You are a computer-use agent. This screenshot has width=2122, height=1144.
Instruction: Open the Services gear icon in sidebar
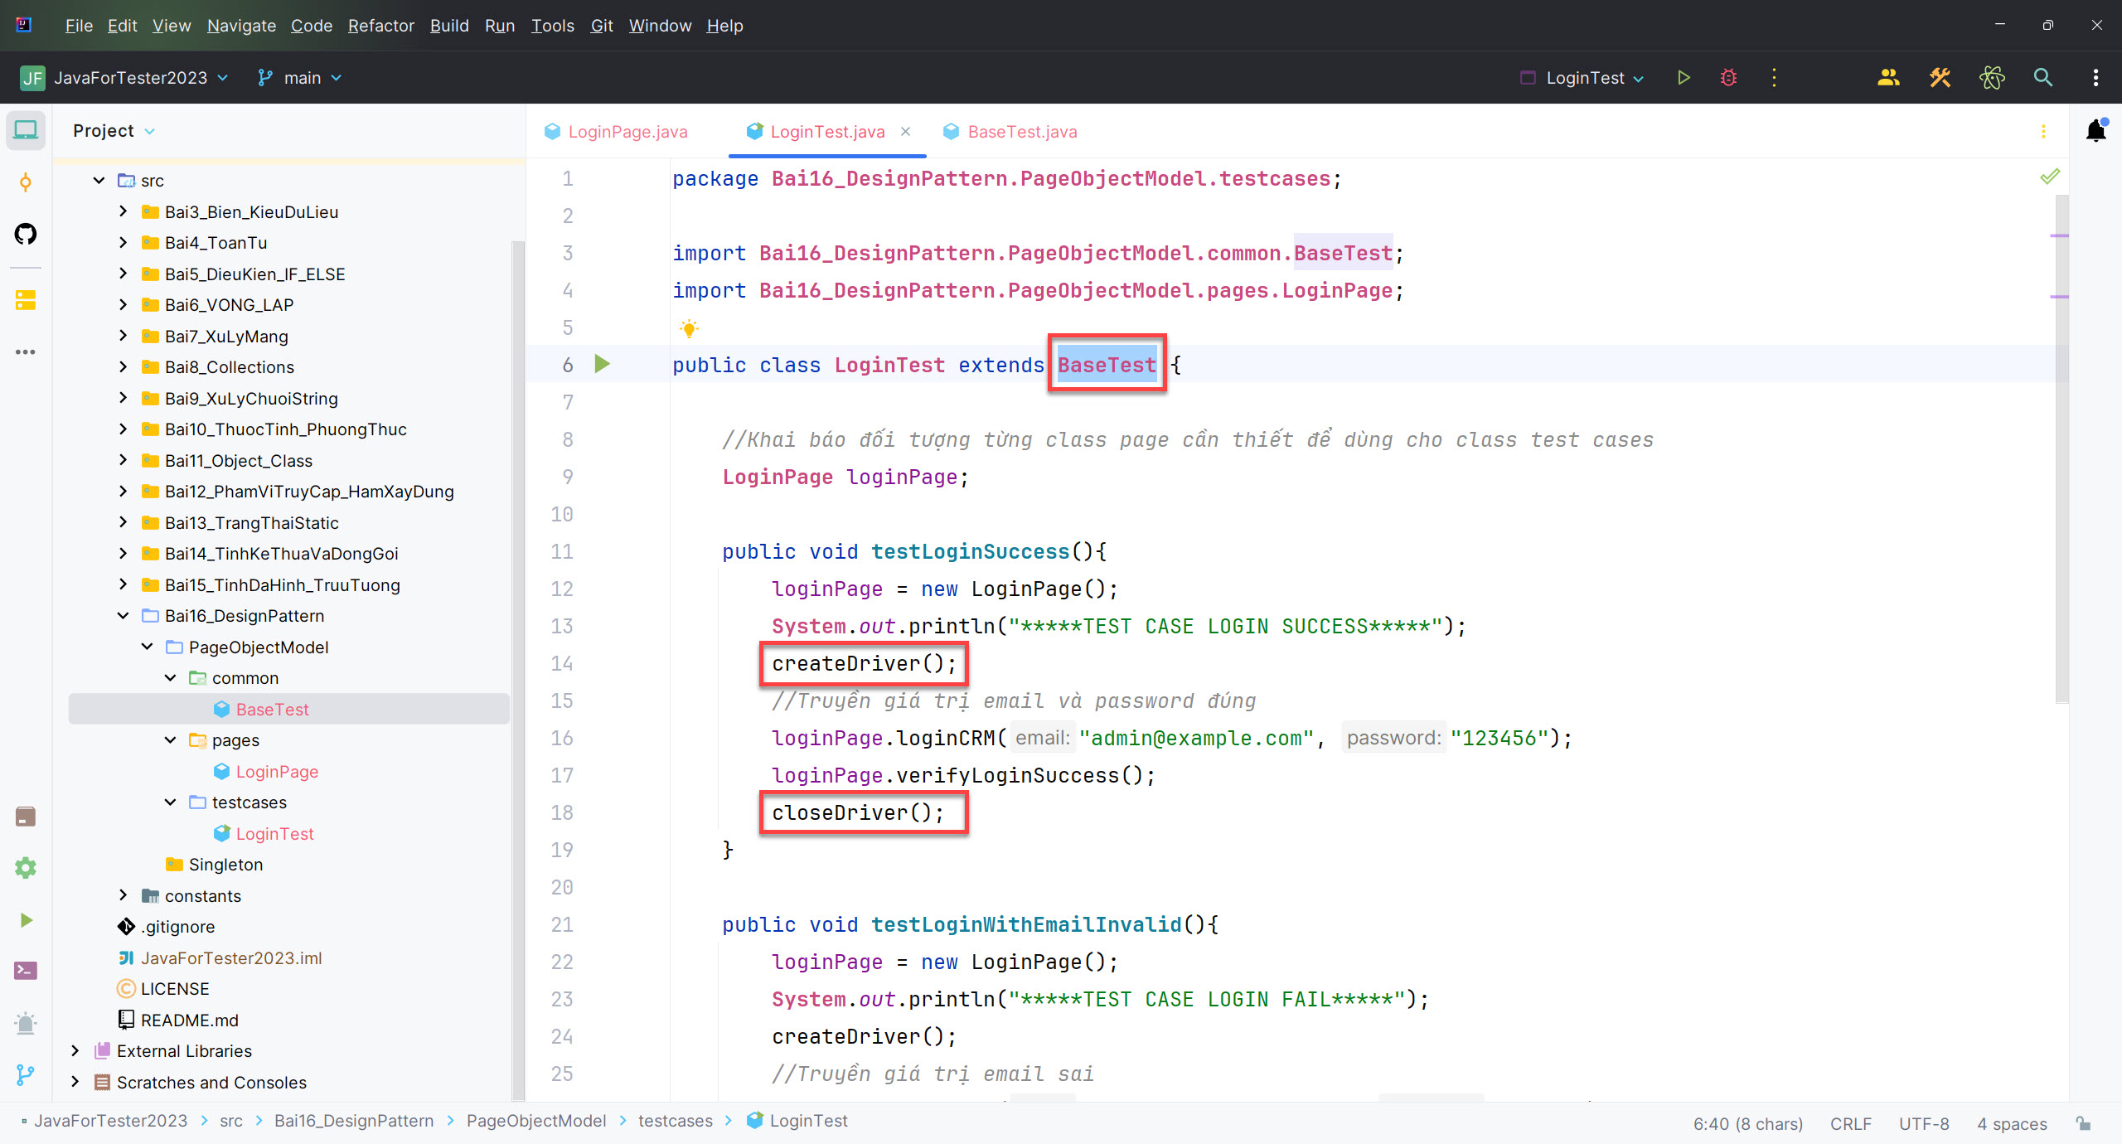pos(26,868)
